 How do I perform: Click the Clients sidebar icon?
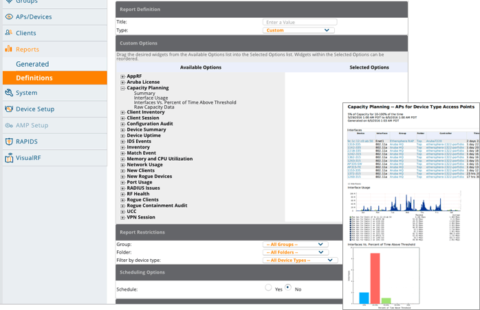click(8, 33)
